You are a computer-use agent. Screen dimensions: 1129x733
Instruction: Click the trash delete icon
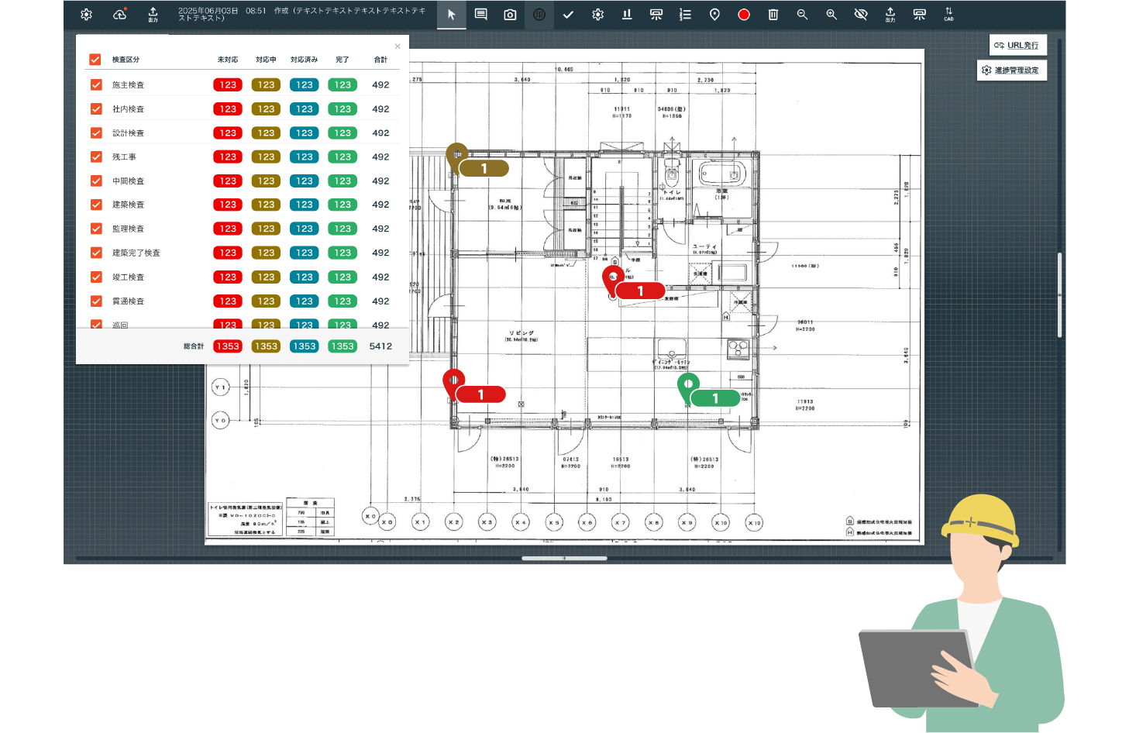coord(773,15)
